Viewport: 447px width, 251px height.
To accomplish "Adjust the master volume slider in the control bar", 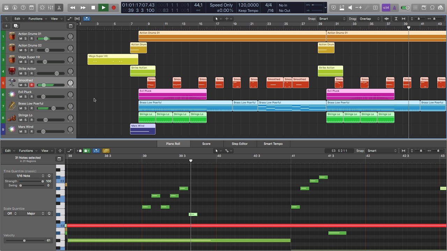I will [x=405, y=7].
